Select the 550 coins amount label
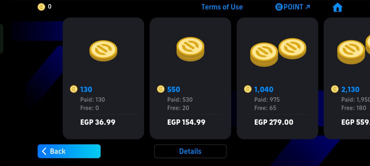The height and width of the screenshot is (166, 370). 173,89
